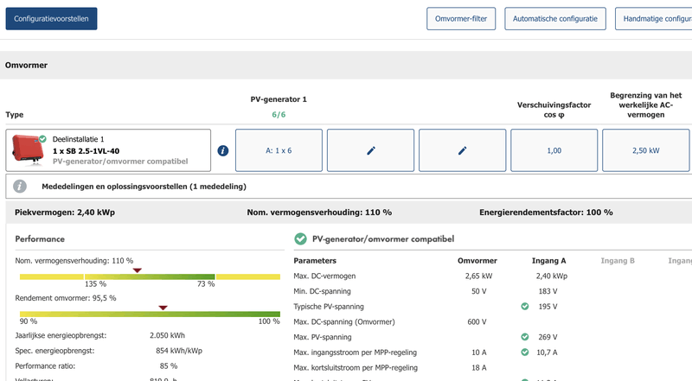Click the green check next to 10,7 A
Image resolution: width=692 pixels, height=381 pixels.
pyautogui.click(x=524, y=352)
